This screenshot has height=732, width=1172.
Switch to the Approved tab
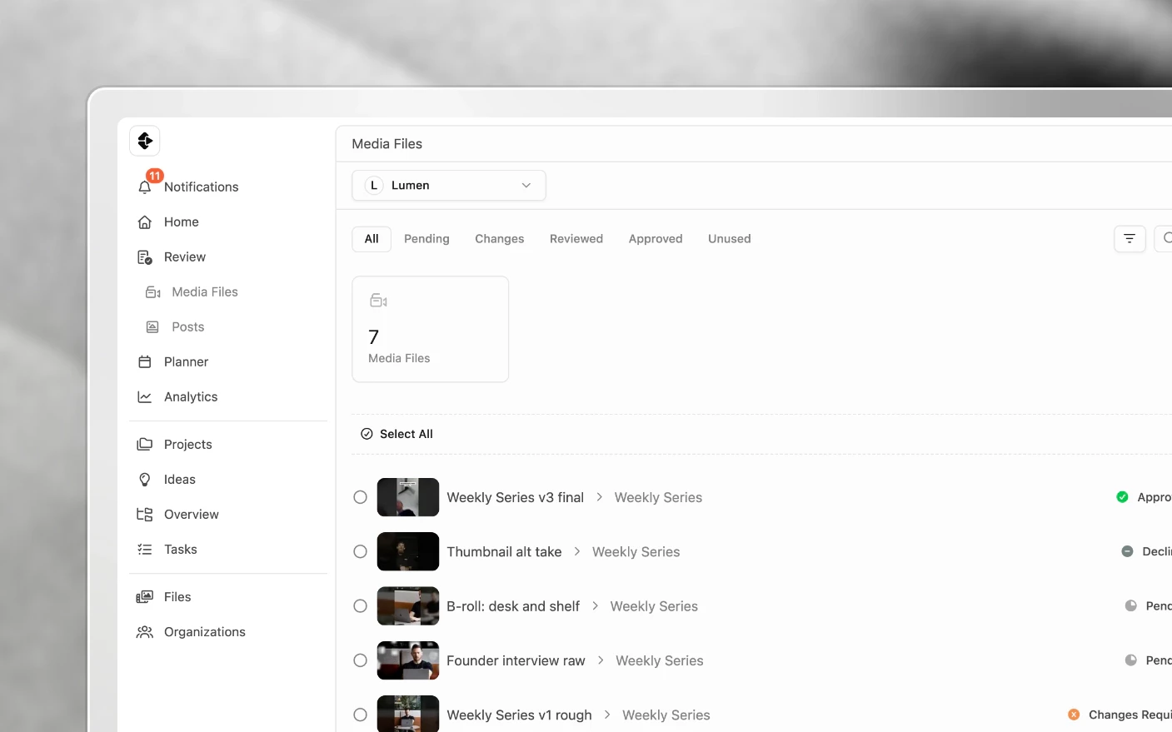tap(656, 239)
